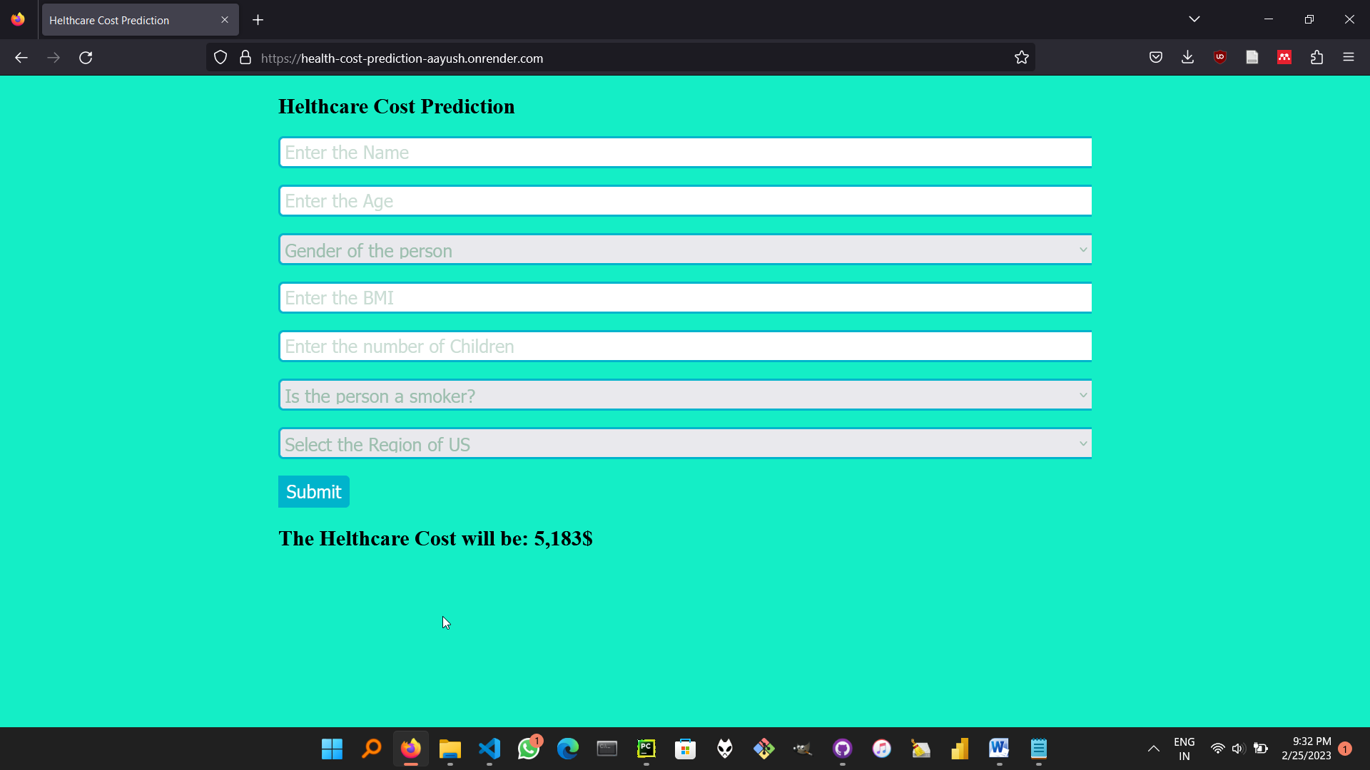Click the Save to Pocket icon

(1155, 58)
